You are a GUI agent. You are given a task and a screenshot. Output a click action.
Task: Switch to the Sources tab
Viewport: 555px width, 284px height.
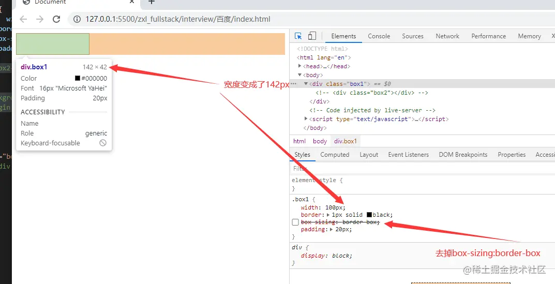pos(413,36)
